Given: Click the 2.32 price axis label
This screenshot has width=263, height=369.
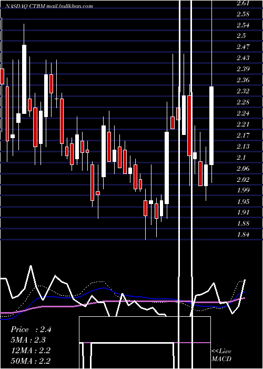Looking at the screenshot, I should tap(243, 91).
